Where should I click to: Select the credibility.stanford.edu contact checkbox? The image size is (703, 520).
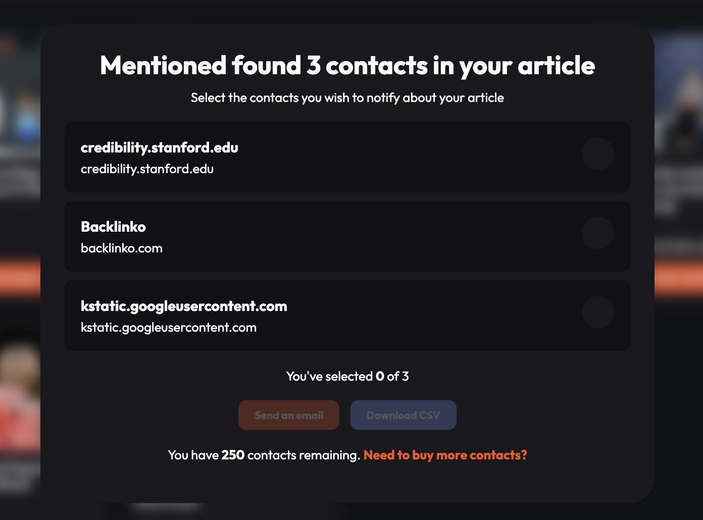click(597, 153)
